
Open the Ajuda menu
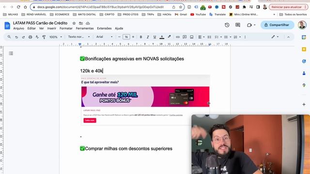click(119, 29)
